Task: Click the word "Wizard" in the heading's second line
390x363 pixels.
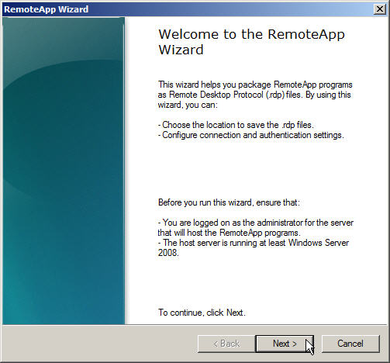Action: (x=181, y=50)
